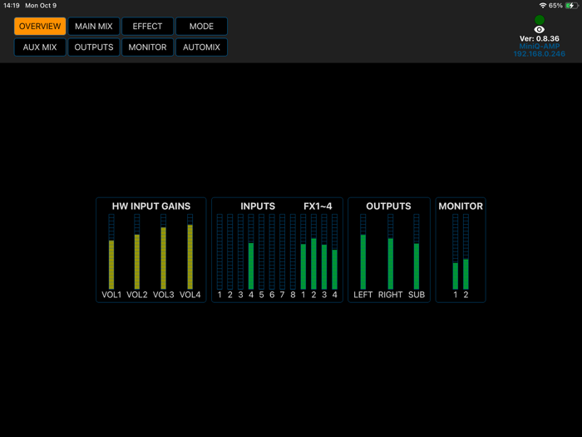Open the AUTOMIX page
582x437 pixels.
click(x=201, y=47)
